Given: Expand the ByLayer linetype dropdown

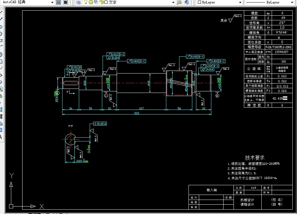Looking at the screenshot, I should click(x=292, y=3).
